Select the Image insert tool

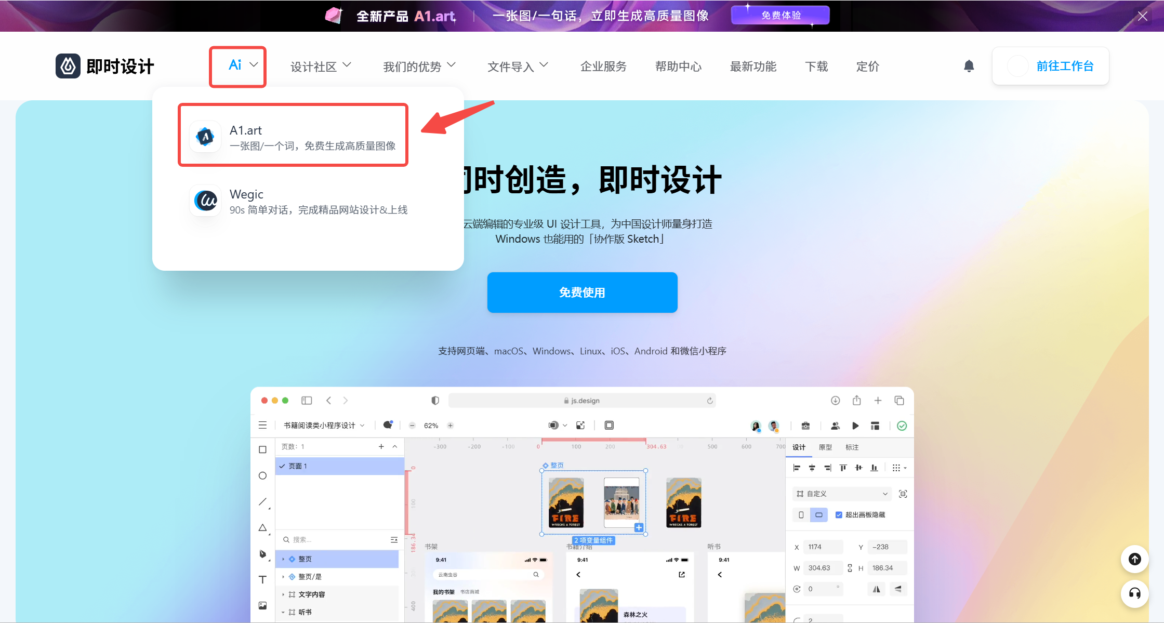click(x=262, y=605)
